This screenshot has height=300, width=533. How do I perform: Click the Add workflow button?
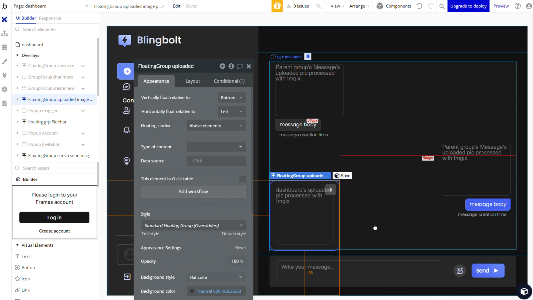click(193, 192)
